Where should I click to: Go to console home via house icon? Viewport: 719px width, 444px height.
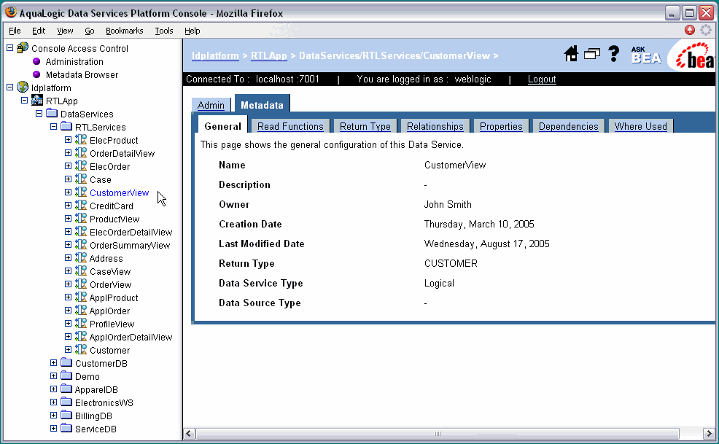[x=571, y=54]
